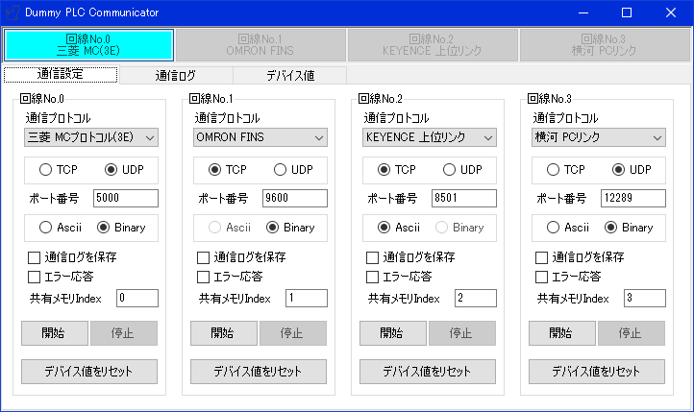Click デバイス値をリセット for 回線No.3
This screenshot has height=412, width=694.
pyautogui.click(x=596, y=372)
